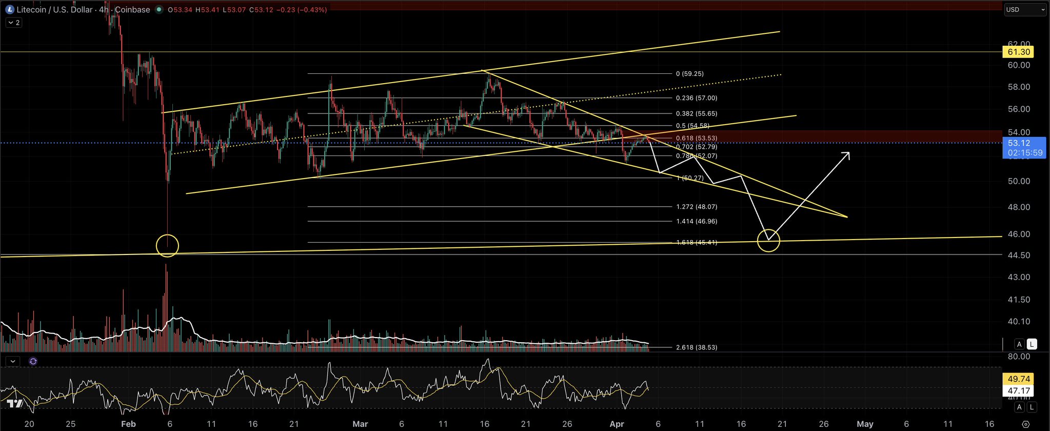Image resolution: width=1050 pixels, height=431 pixels.
Task: Open chart settings hexagon gear icon
Action: [1025, 424]
